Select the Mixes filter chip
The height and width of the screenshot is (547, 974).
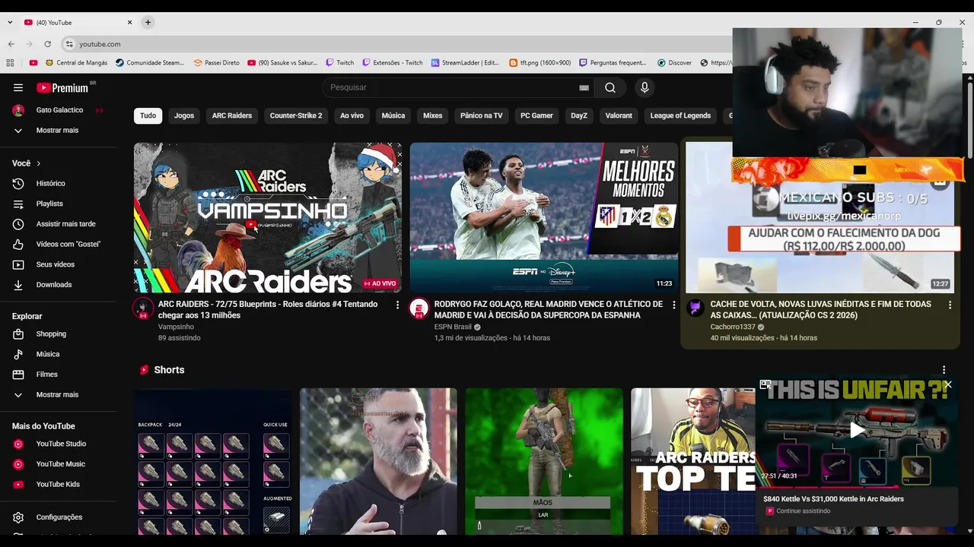click(x=433, y=115)
